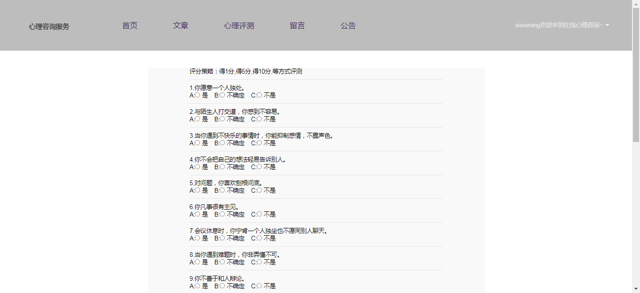Choose 不是 for question 5 about digging deeper
This screenshot has height=293, width=640.
tap(259, 190)
